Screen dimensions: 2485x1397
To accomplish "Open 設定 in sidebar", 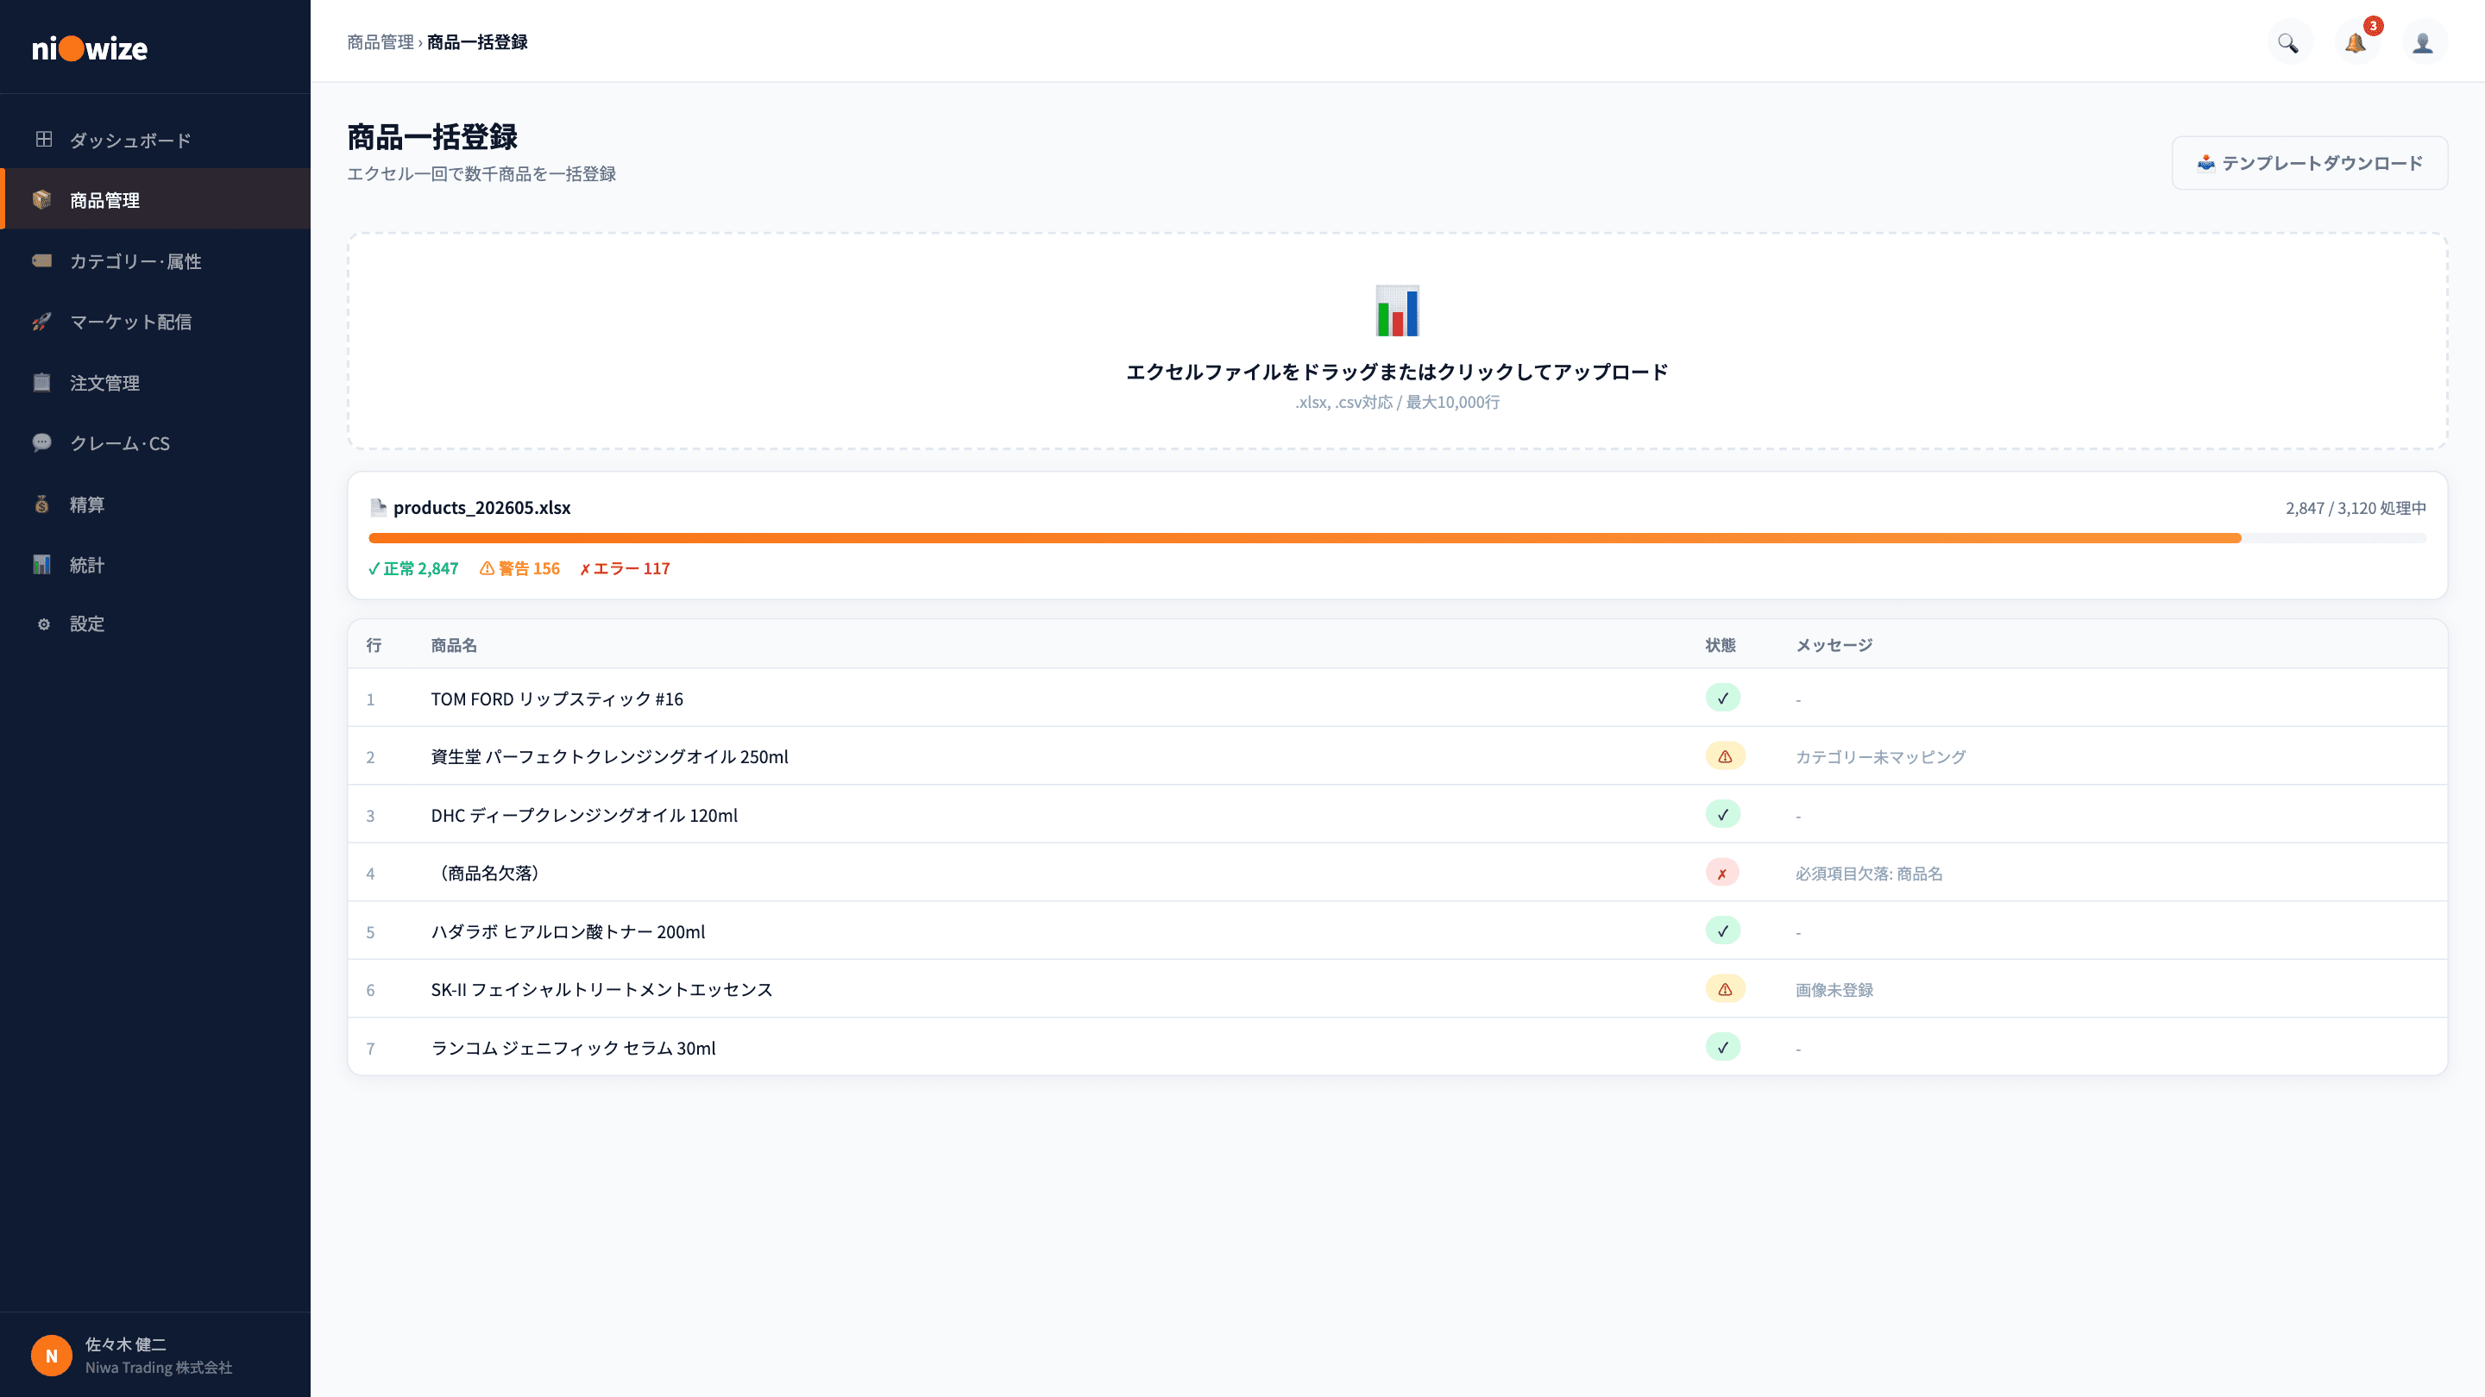I will point(155,623).
